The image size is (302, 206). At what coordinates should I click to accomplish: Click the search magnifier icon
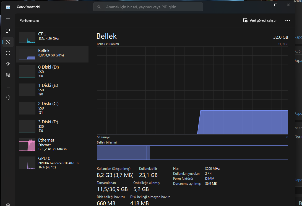click(x=99, y=7)
